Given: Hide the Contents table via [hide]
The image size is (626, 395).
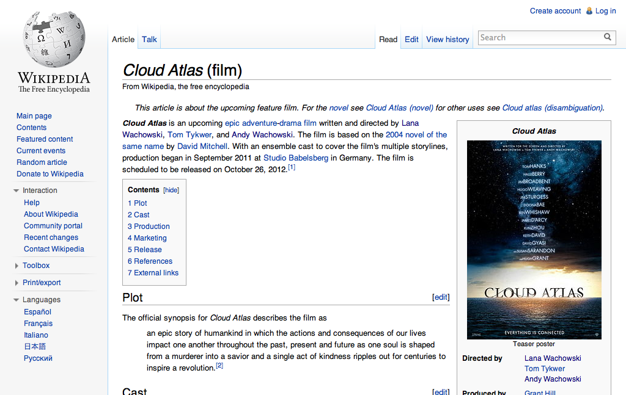Looking at the screenshot, I should (x=171, y=190).
